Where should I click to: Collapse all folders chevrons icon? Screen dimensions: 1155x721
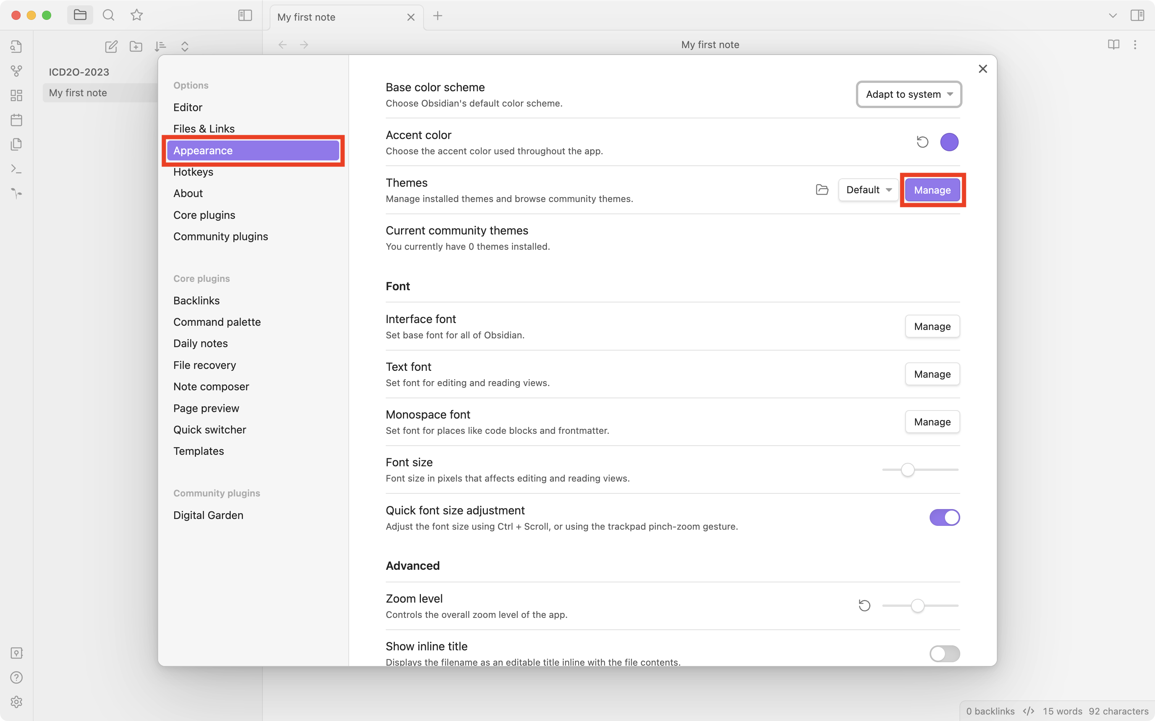point(185,46)
